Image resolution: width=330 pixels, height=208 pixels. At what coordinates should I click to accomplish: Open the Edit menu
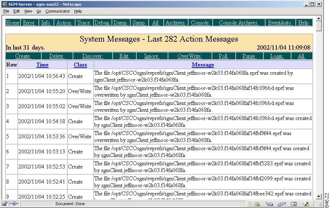point(17,11)
